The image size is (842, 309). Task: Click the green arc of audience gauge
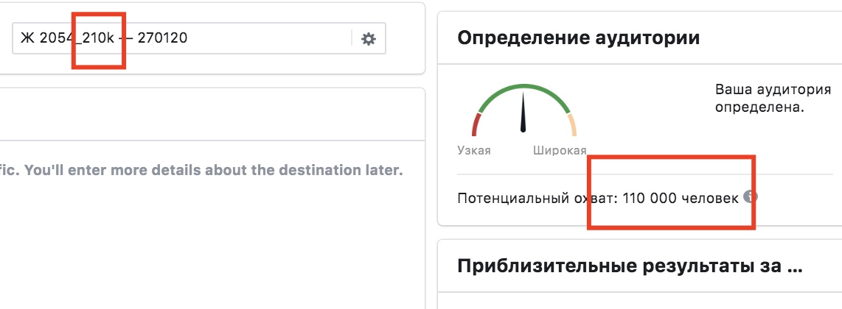pos(523,93)
